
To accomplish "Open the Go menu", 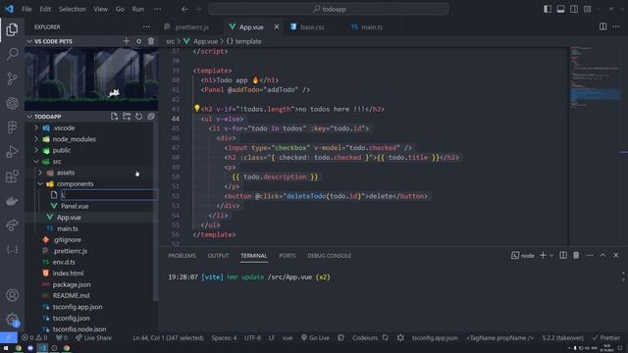I will point(120,9).
